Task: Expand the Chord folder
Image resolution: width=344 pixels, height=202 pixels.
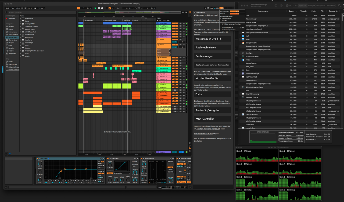Action: pyautogui.click(x=21, y=21)
